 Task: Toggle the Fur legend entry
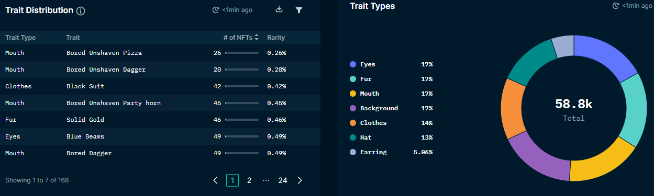[x=362, y=79]
